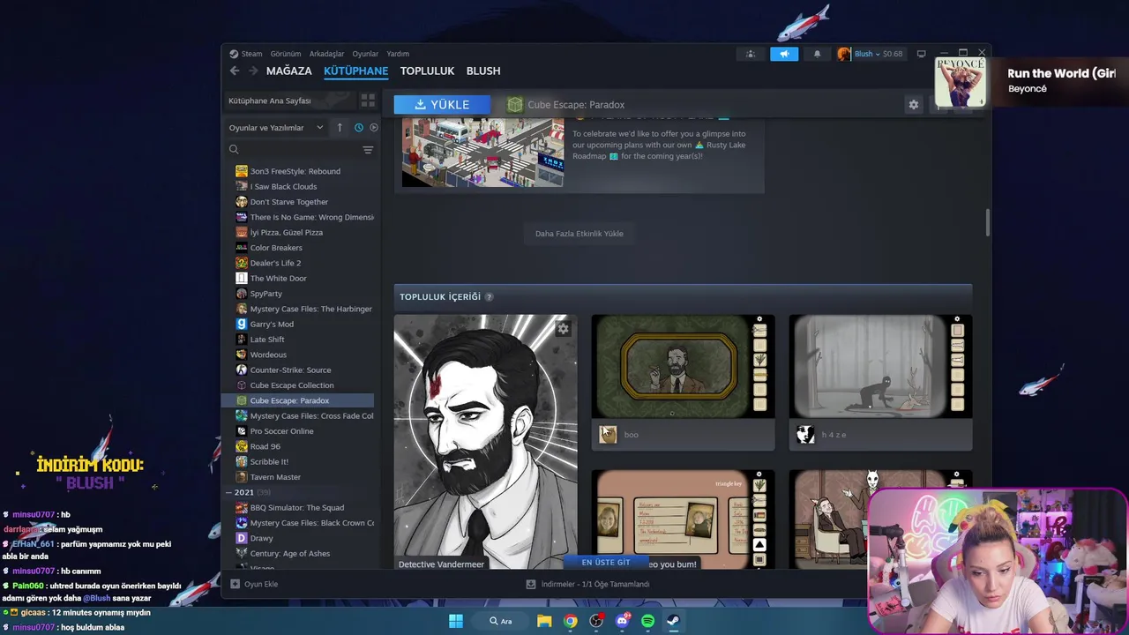Click the YÜKLE install button

click(444, 104)
